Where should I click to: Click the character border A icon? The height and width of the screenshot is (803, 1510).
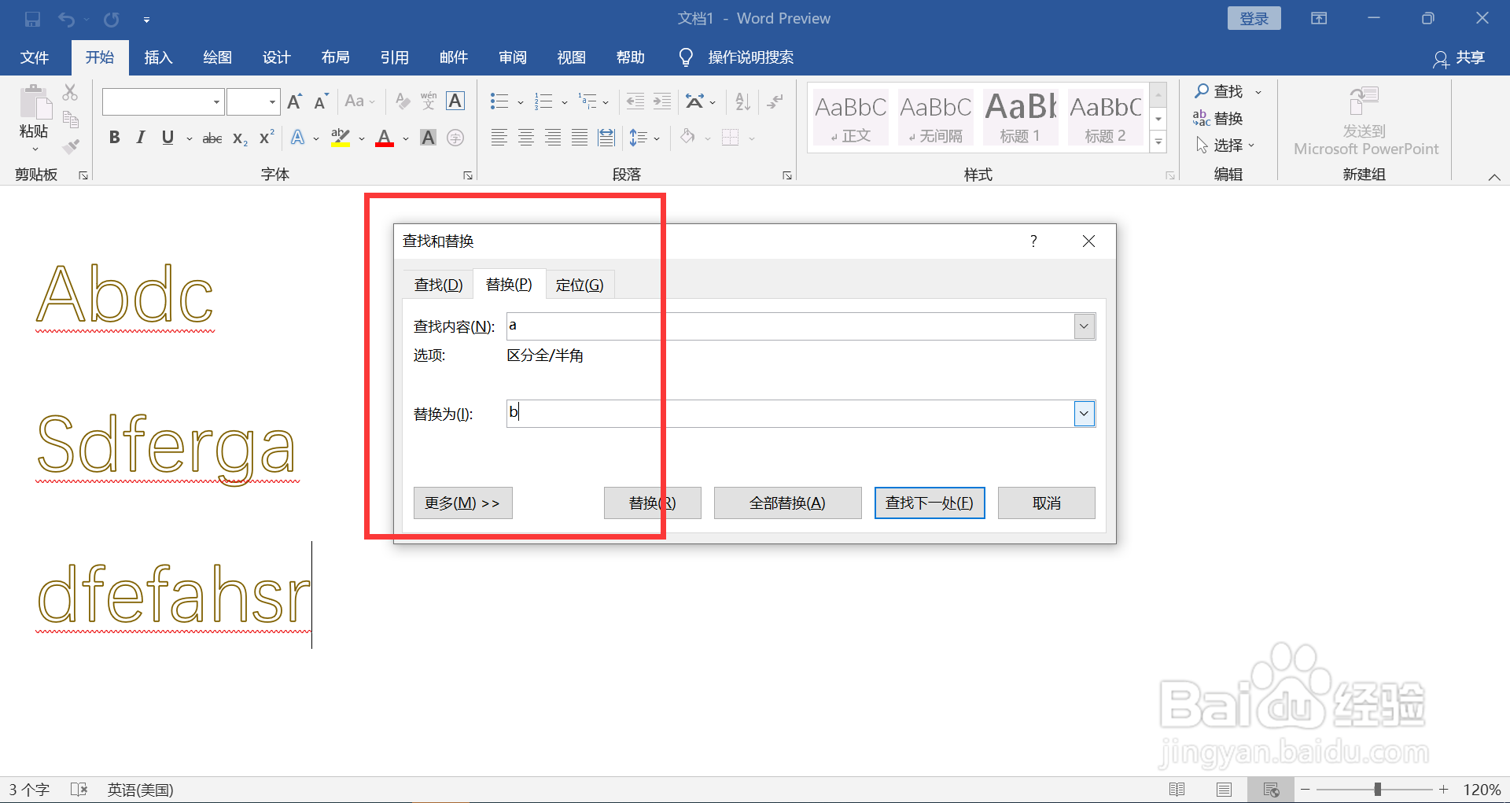pyautogui.click(x=455, y=101)
